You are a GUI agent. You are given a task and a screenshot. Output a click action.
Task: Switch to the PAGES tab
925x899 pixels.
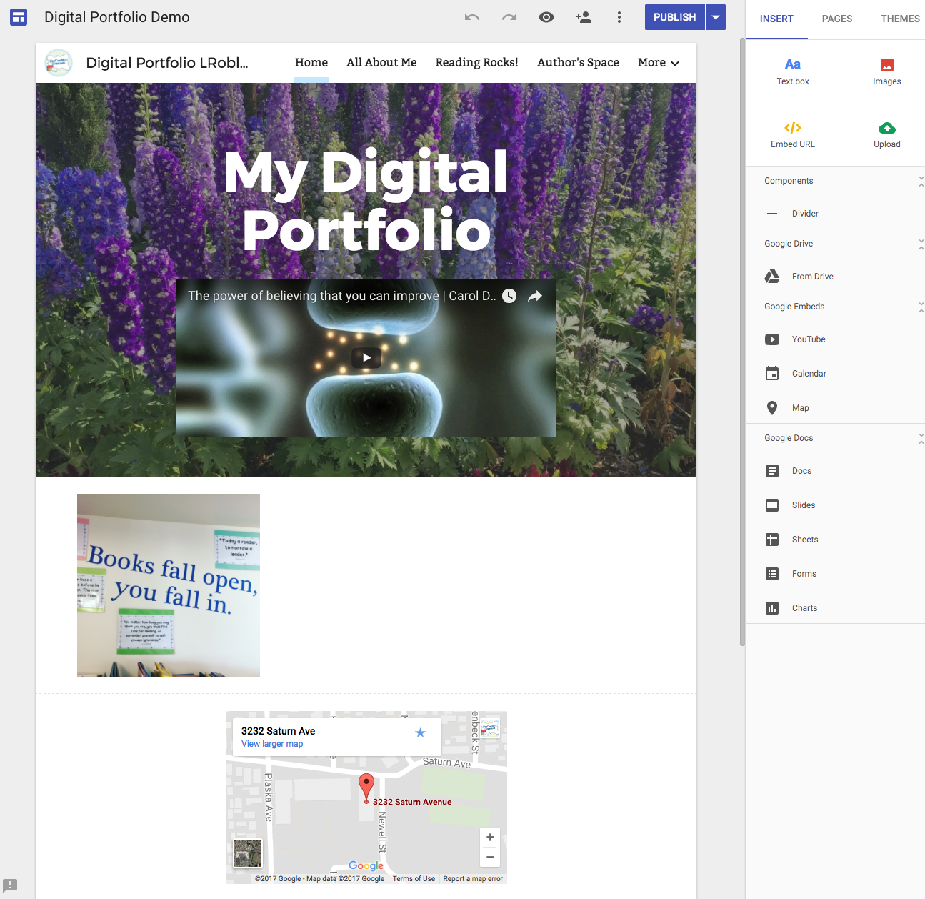click(x=836, y=19)
